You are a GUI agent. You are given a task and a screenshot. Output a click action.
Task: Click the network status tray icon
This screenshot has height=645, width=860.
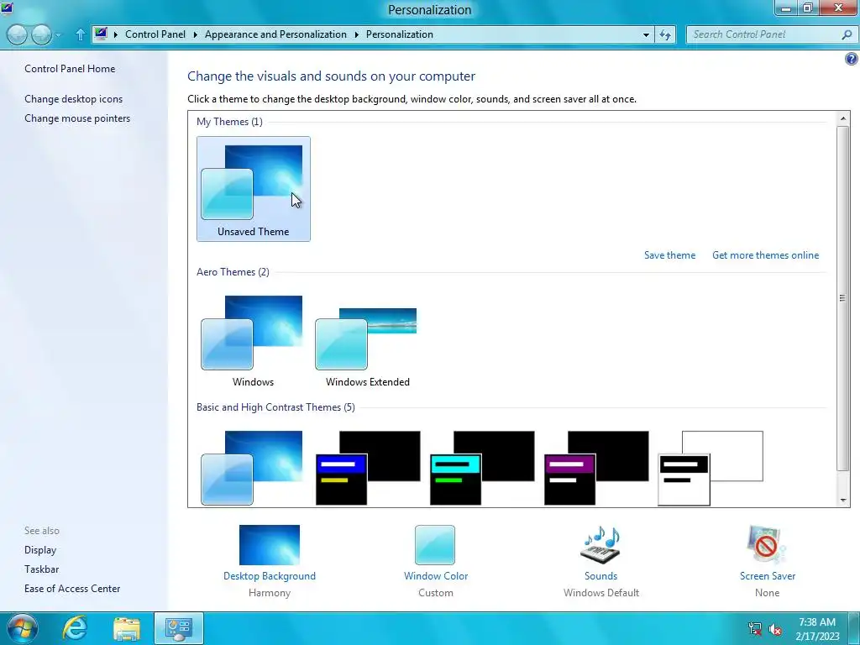(x=755, y=628)
